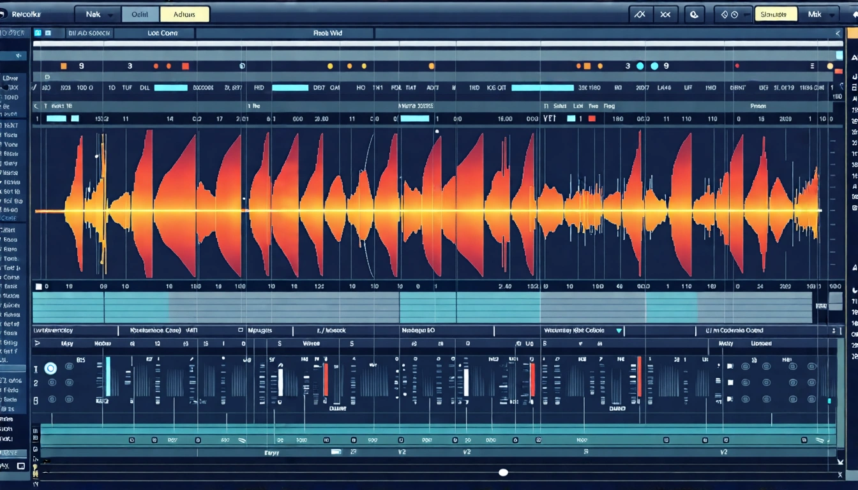
Task: Click the first cyan square before DI AD SOMCH
Action: coord(38,33)
